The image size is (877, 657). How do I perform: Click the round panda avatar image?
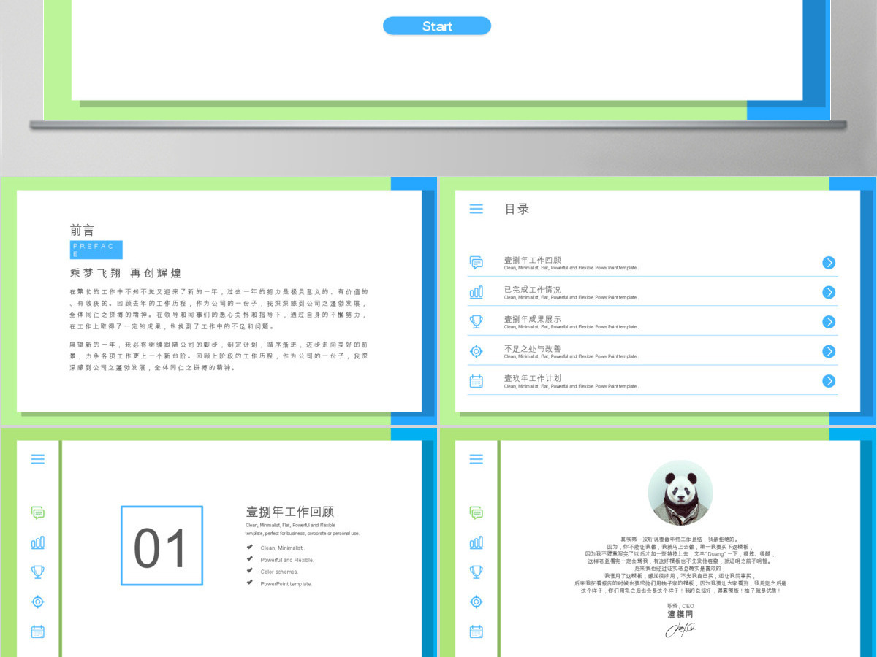pyautogui.click(x=680, y=493)
